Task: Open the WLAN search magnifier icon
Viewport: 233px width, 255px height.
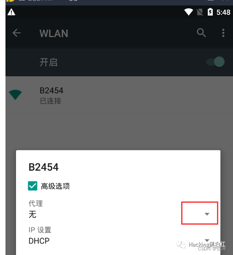Action: 201,33
